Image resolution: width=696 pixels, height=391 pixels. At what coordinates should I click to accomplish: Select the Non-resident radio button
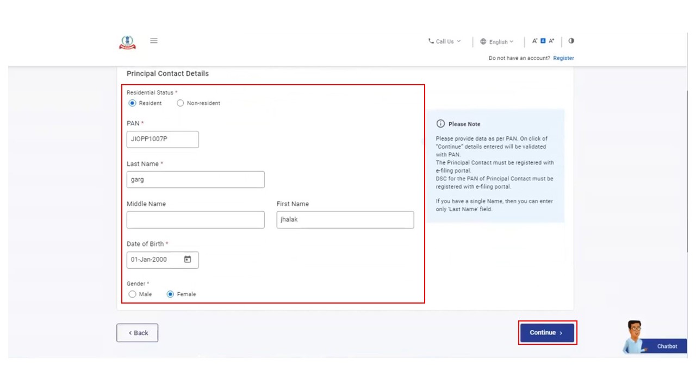181,103
